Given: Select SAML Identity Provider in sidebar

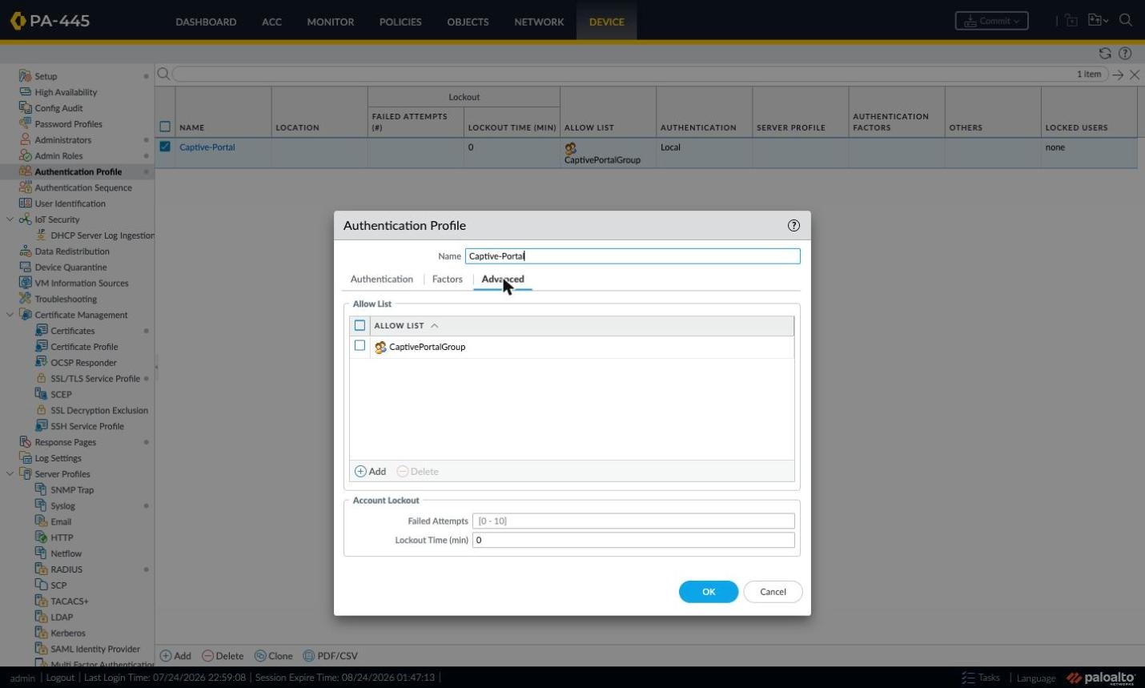Looking at the screenshot, I should (x=95, y=649).
